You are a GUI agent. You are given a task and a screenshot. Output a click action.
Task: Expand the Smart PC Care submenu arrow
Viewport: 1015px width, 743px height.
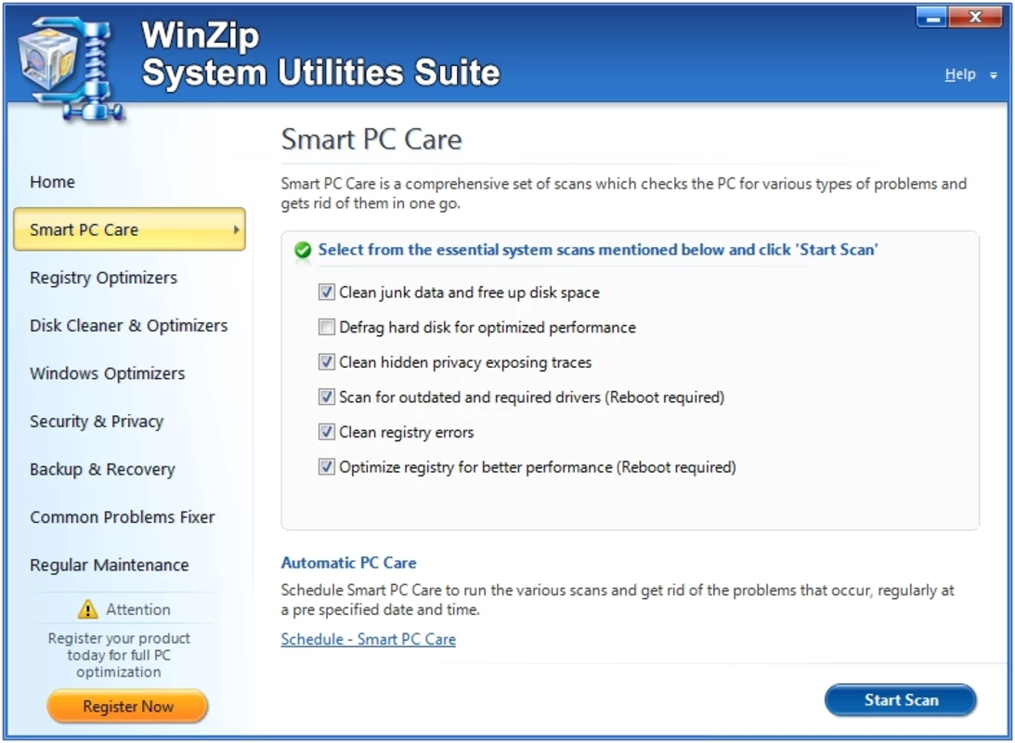[236, 229]
